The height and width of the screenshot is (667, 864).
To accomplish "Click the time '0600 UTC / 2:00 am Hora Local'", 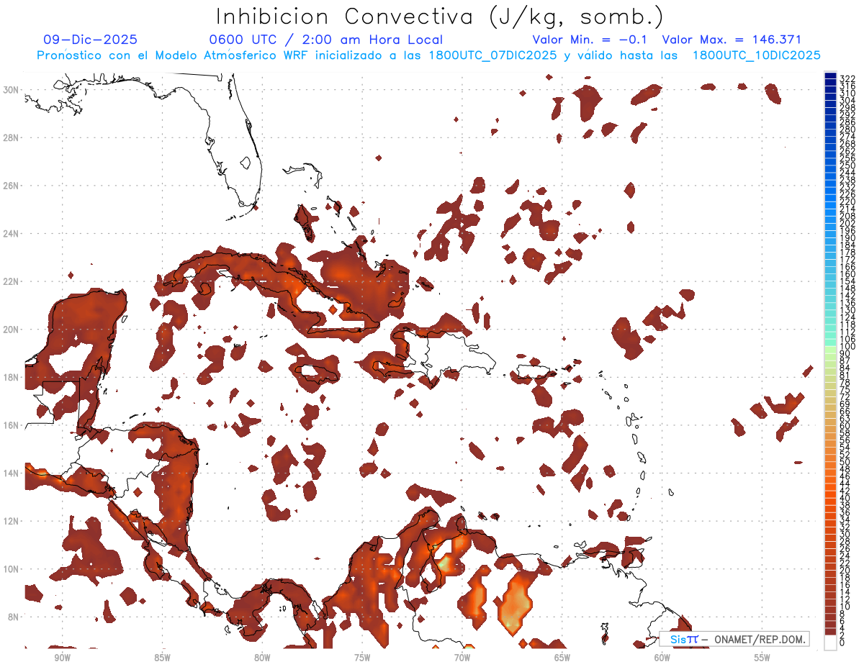I will coord(325,40).
